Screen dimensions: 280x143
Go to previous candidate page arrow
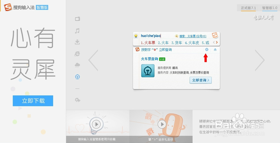[214, 43]
